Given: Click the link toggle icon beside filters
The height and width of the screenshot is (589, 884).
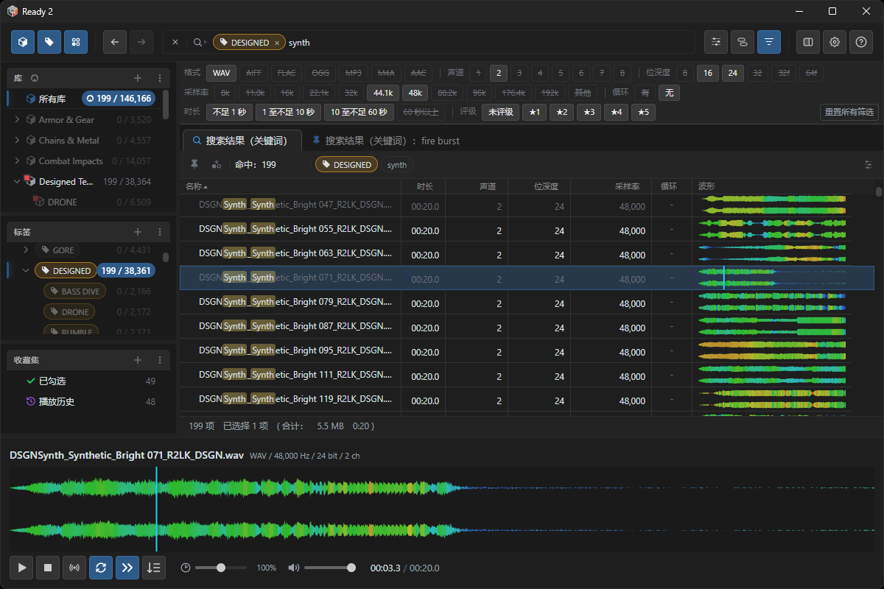Looking at the screenshot, I should point(743,42).
